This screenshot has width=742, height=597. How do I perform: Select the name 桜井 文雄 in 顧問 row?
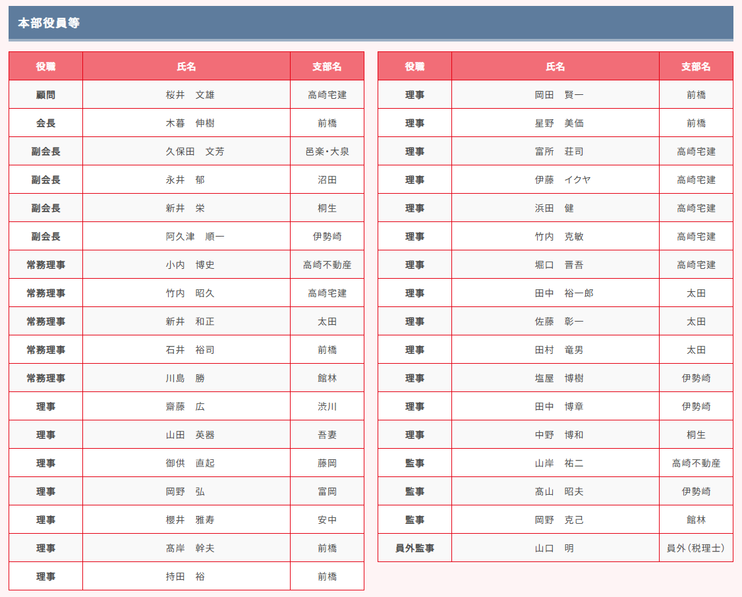click(190, 95)
